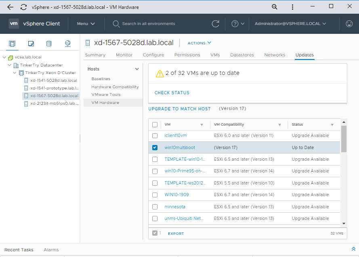
Task: Check the WIN10-1909 row checkbox
Action: click(155, 195)
